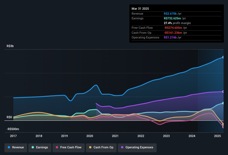Click the Mar 31 2025 tooltip date
228x155 pixels.
click(140, 9)
